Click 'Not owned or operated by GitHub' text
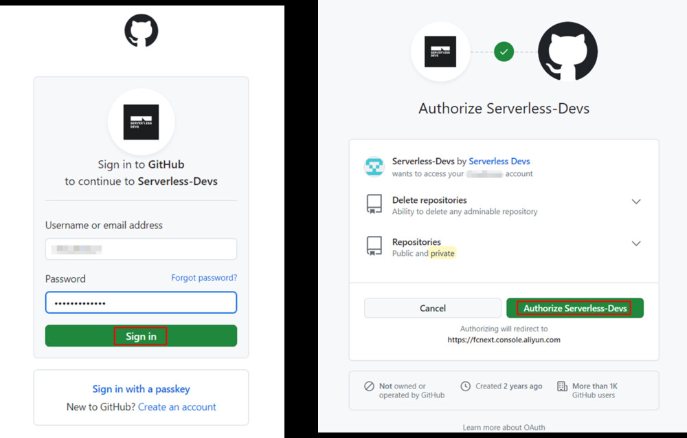This screenshot has height=438, width=687. pos(412,391)
